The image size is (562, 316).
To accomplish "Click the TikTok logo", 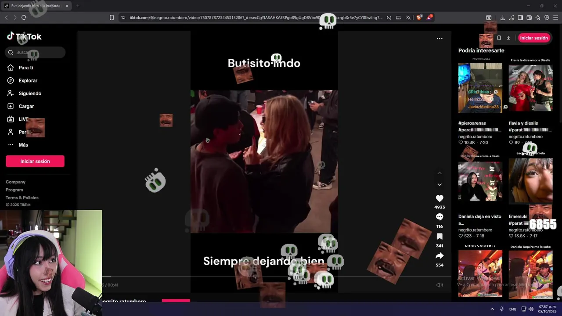I will [x=24, y=36].
